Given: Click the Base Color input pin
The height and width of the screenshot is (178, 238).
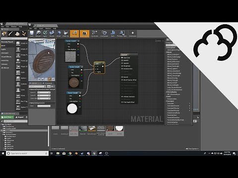Looking at the screenshot, I should [122, 58].
